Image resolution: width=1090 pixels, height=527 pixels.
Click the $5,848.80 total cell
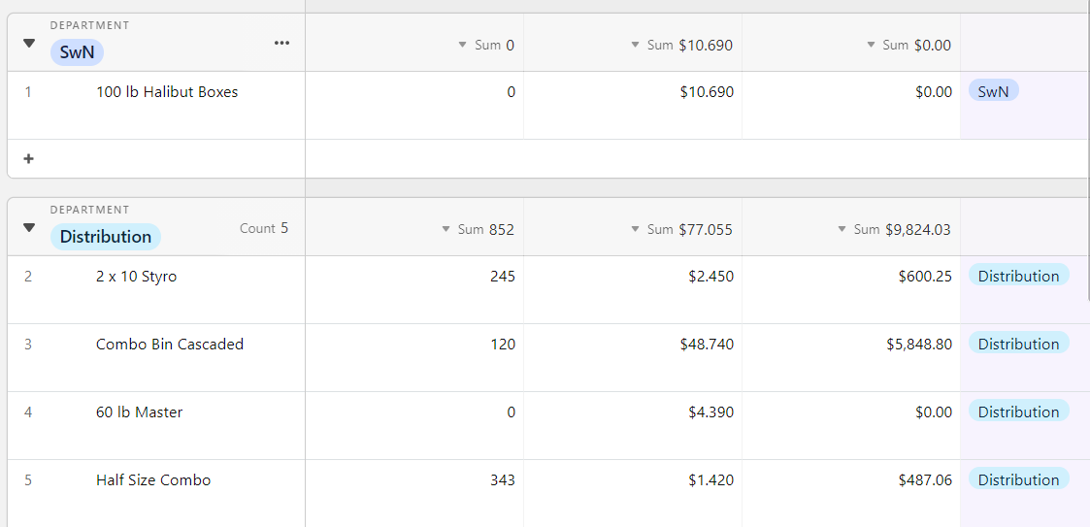click(x=851, y=357)
